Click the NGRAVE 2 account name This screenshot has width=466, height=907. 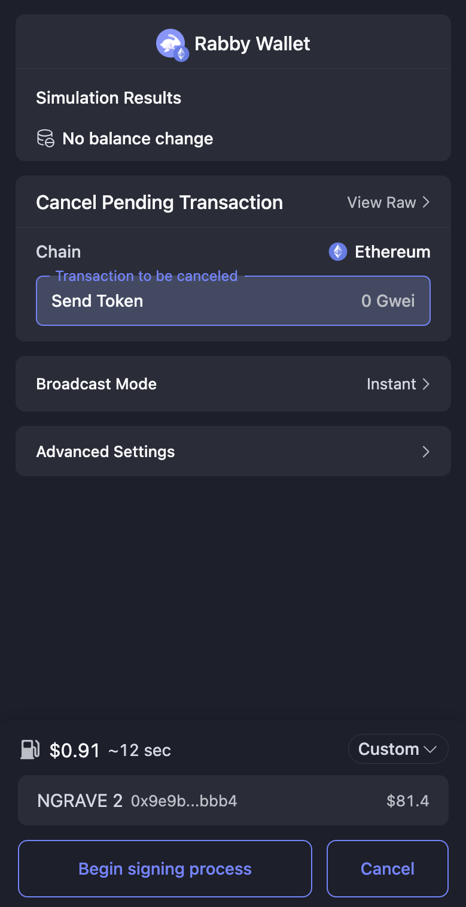80,800
